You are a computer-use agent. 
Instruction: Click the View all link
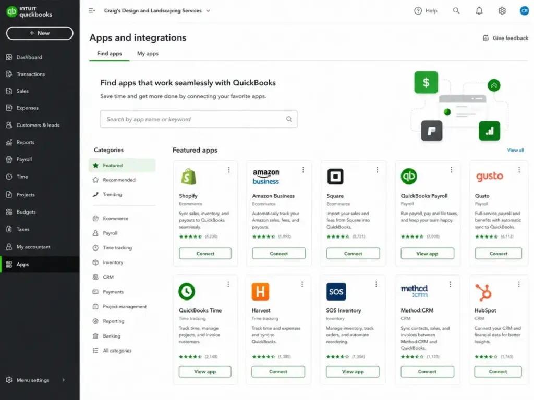point(515,150)
